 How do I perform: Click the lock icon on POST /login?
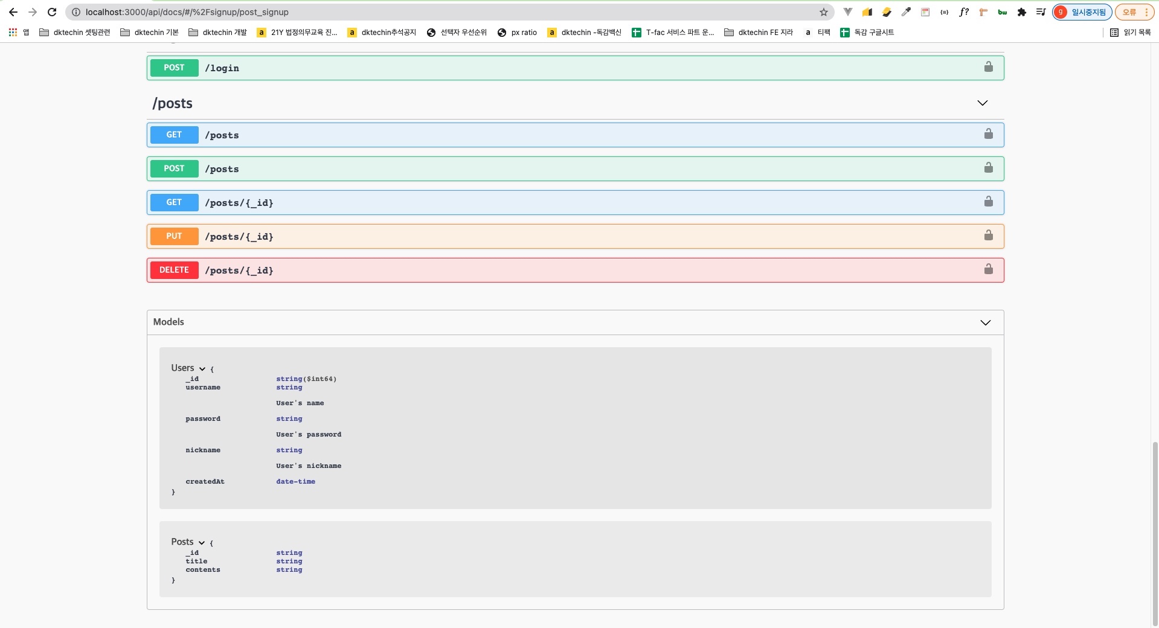(x=988, y=67)
